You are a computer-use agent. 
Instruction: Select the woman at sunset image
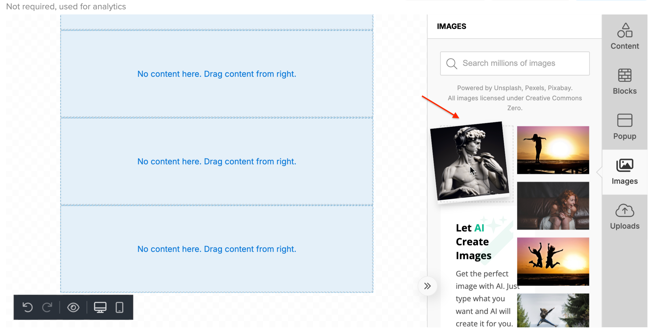coord(553,150)
